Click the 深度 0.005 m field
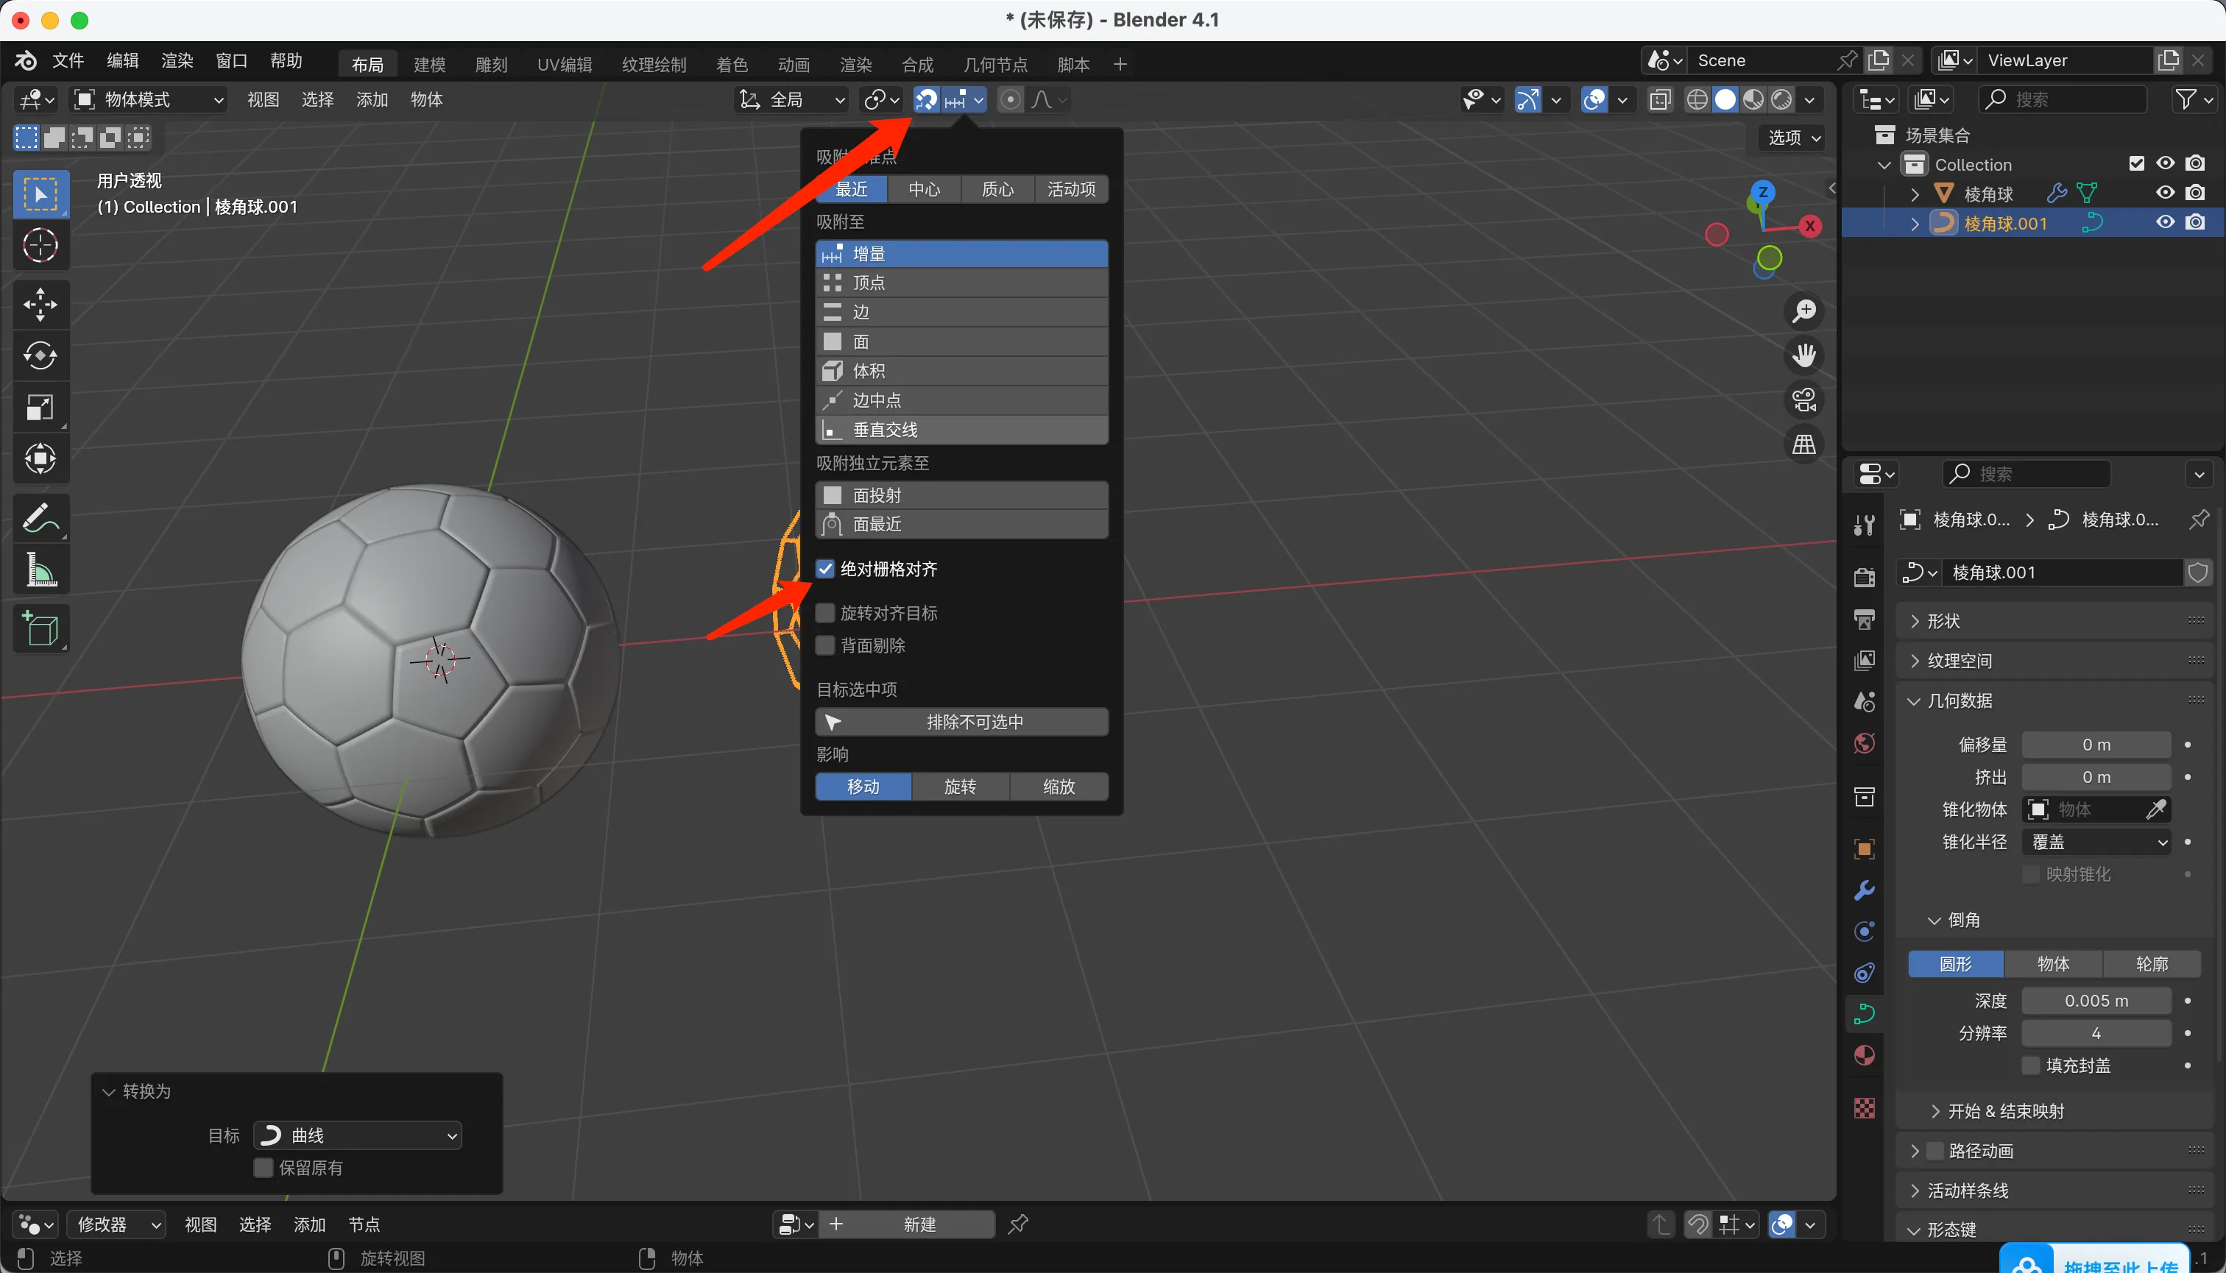The width and height of the screenshot is (2226, 1273). point(2095,1000)
